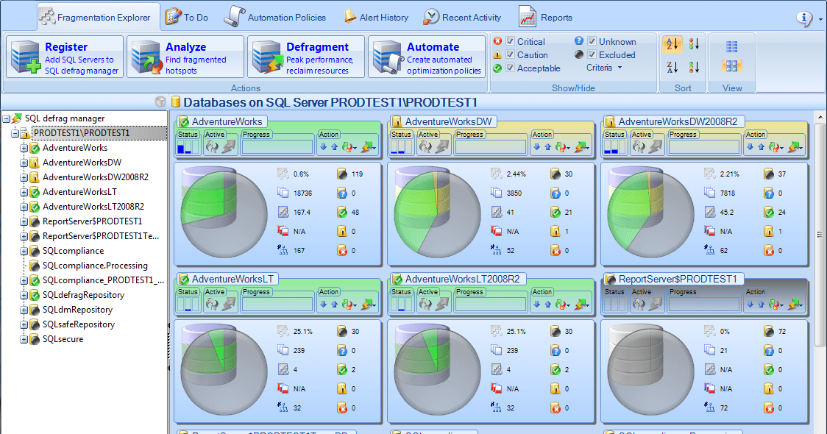Toggle the Excluded checkbox
The image size is (827, 434).
tap(592, 55)
